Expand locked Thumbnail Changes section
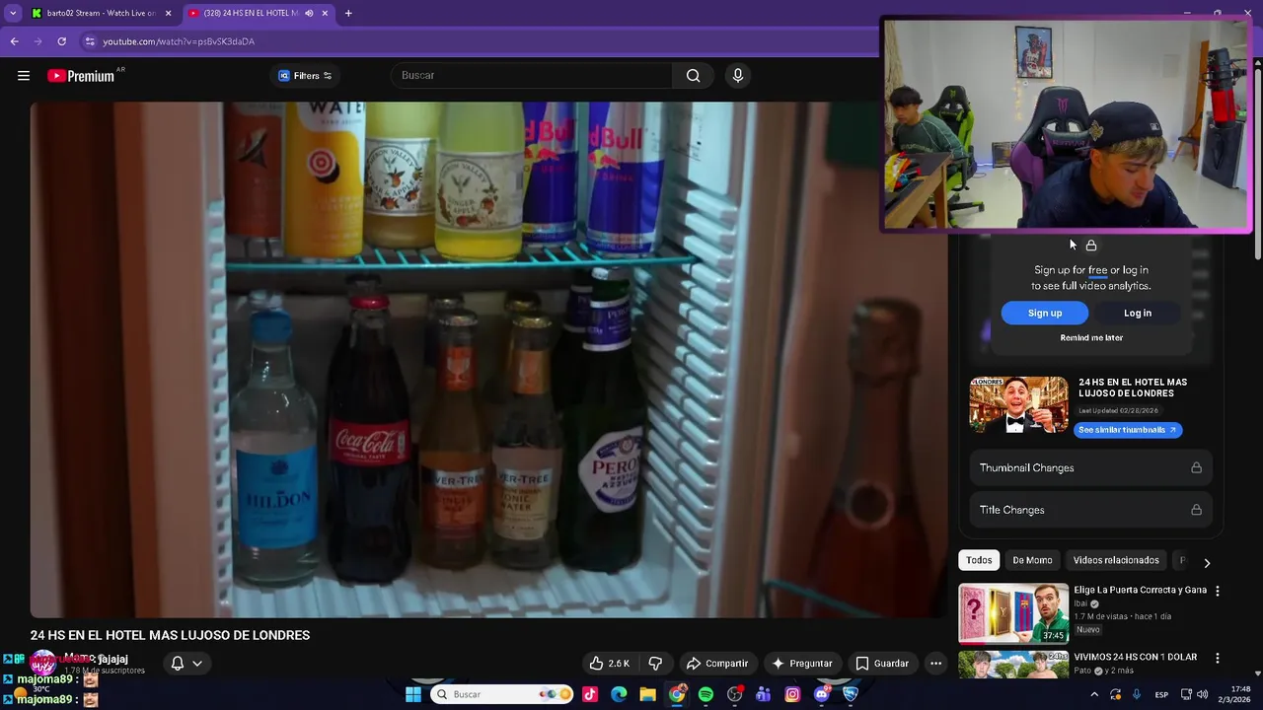This screenshot has height=710, width=1263. click(1090, 467)
